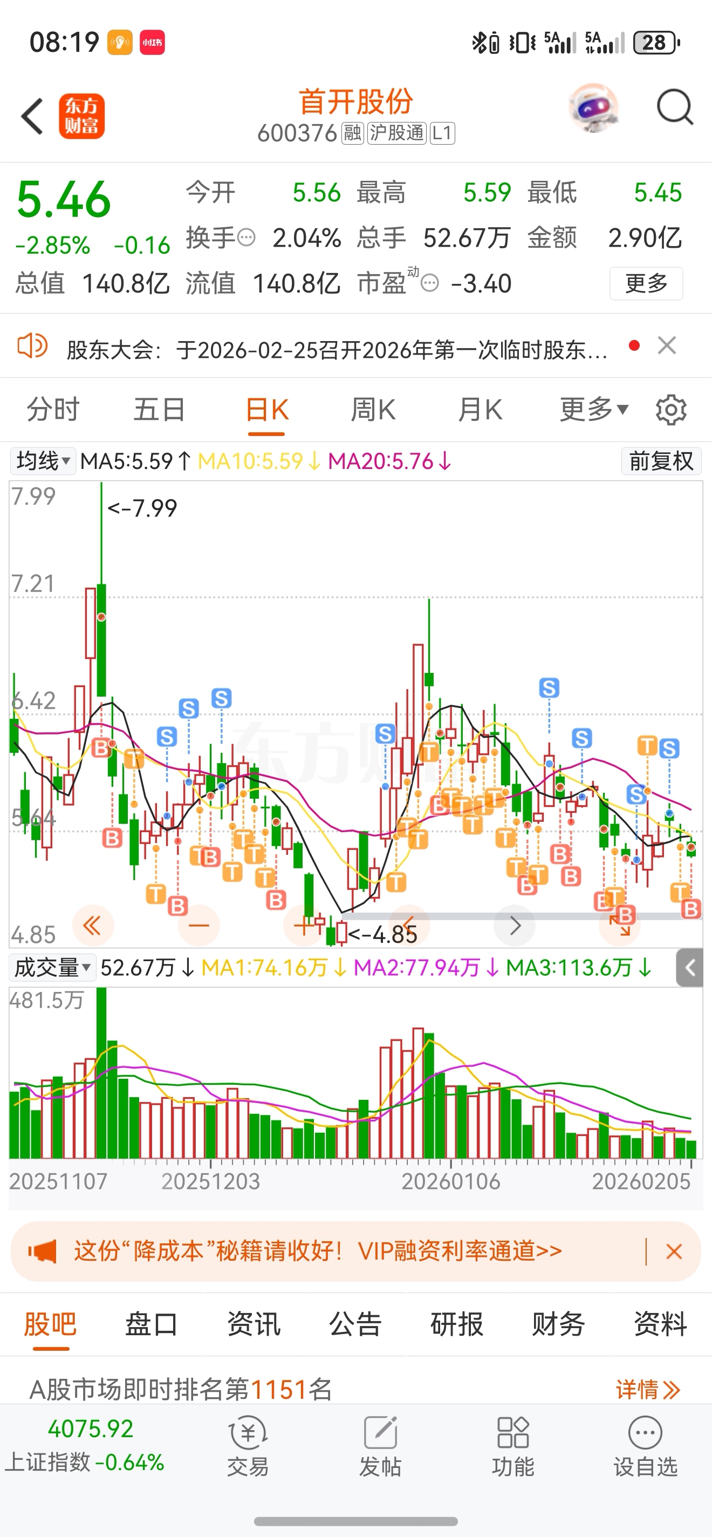
Task: Tap the L1 quote level tag
Action: 442,133
